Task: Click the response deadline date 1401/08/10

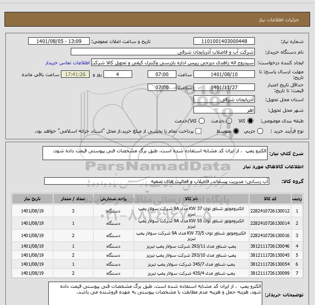Action: tap(224, 74)
